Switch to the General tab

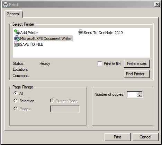point(13,14)
